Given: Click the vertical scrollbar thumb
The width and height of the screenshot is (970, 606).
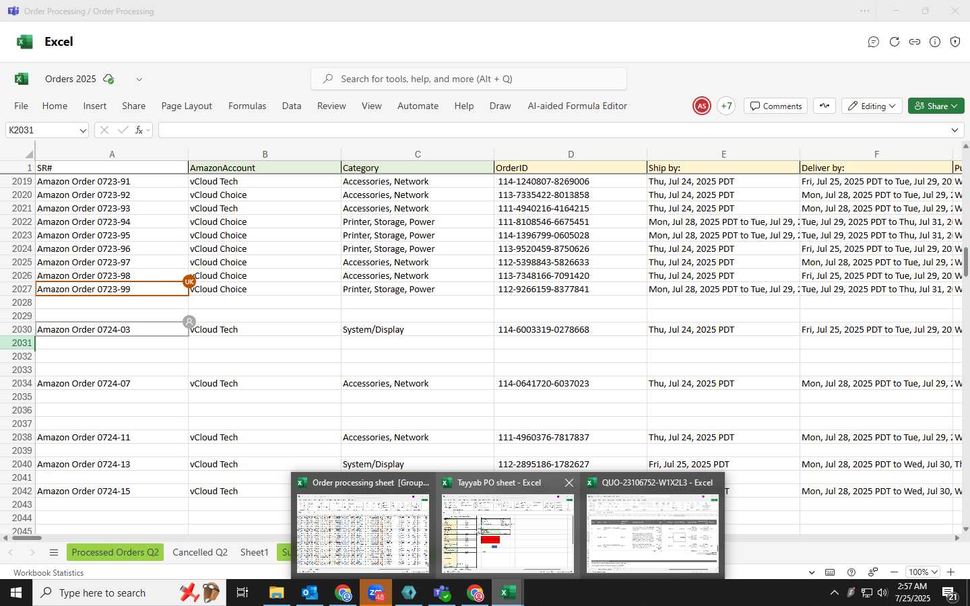Looking at the screenshot, I should 965,262.
